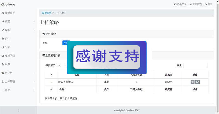Edit the 默认上传策略 policy pencil icon
The height and width of the screenshot is (114, 219).
[197, 82]
